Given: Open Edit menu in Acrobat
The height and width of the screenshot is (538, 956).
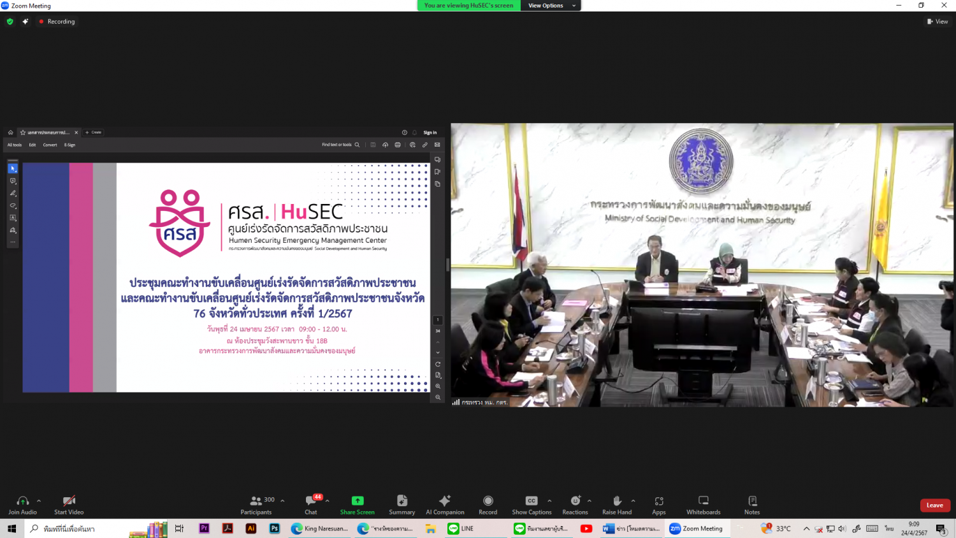Looking at the screenshot, I should click(x=33, y=145).
